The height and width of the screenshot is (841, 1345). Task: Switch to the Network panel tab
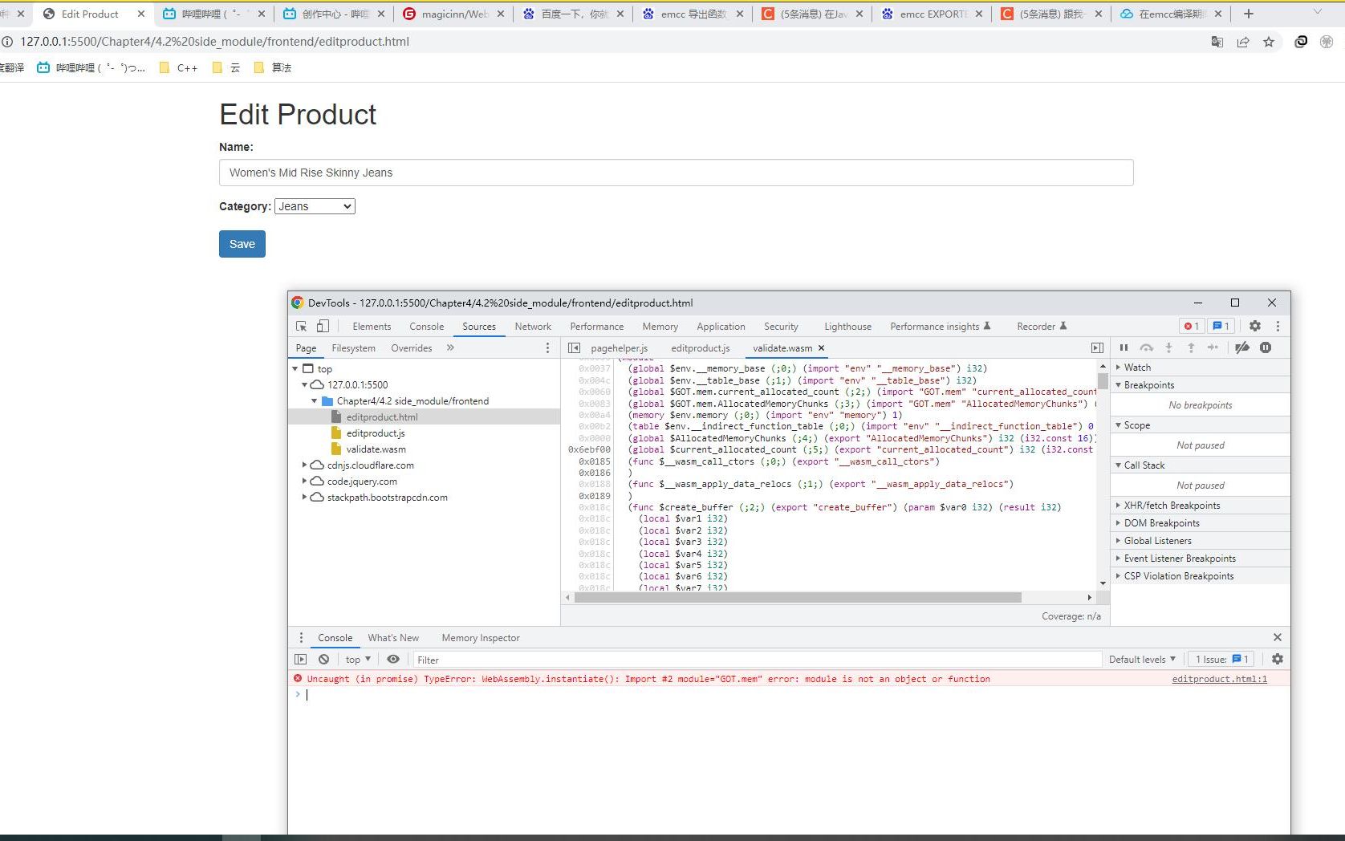click(533, 326)
